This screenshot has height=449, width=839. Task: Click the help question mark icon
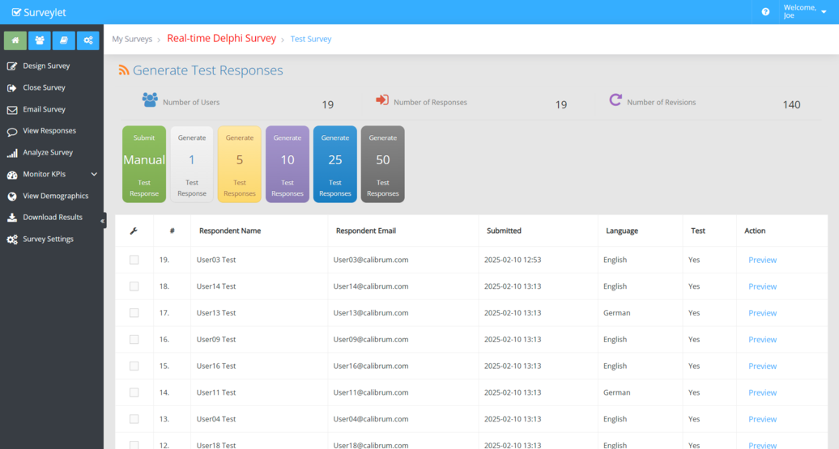pos(765,12)
